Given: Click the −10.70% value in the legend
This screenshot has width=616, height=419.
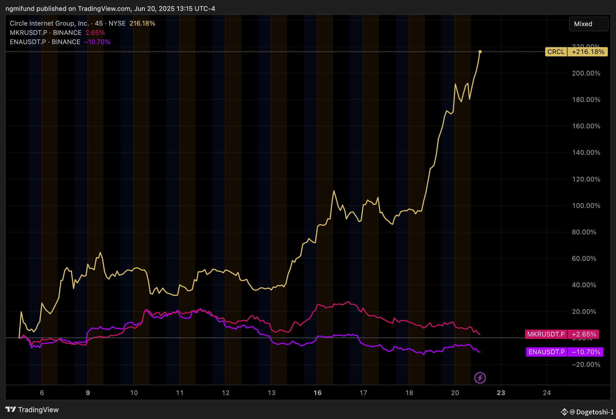Looking at the screenshot, I should point(97,42).
